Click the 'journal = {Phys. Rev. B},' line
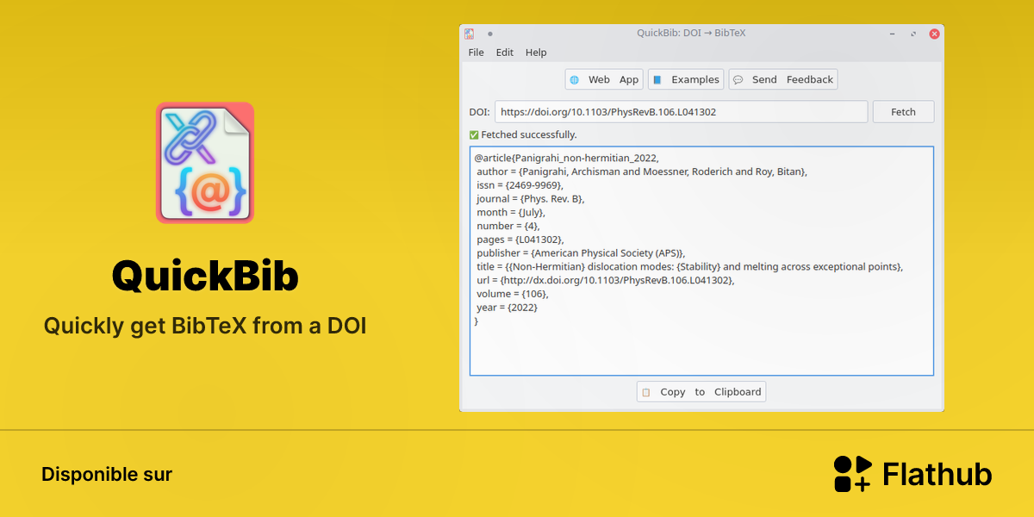This screenshot has height=517, width=1034. 531,199
